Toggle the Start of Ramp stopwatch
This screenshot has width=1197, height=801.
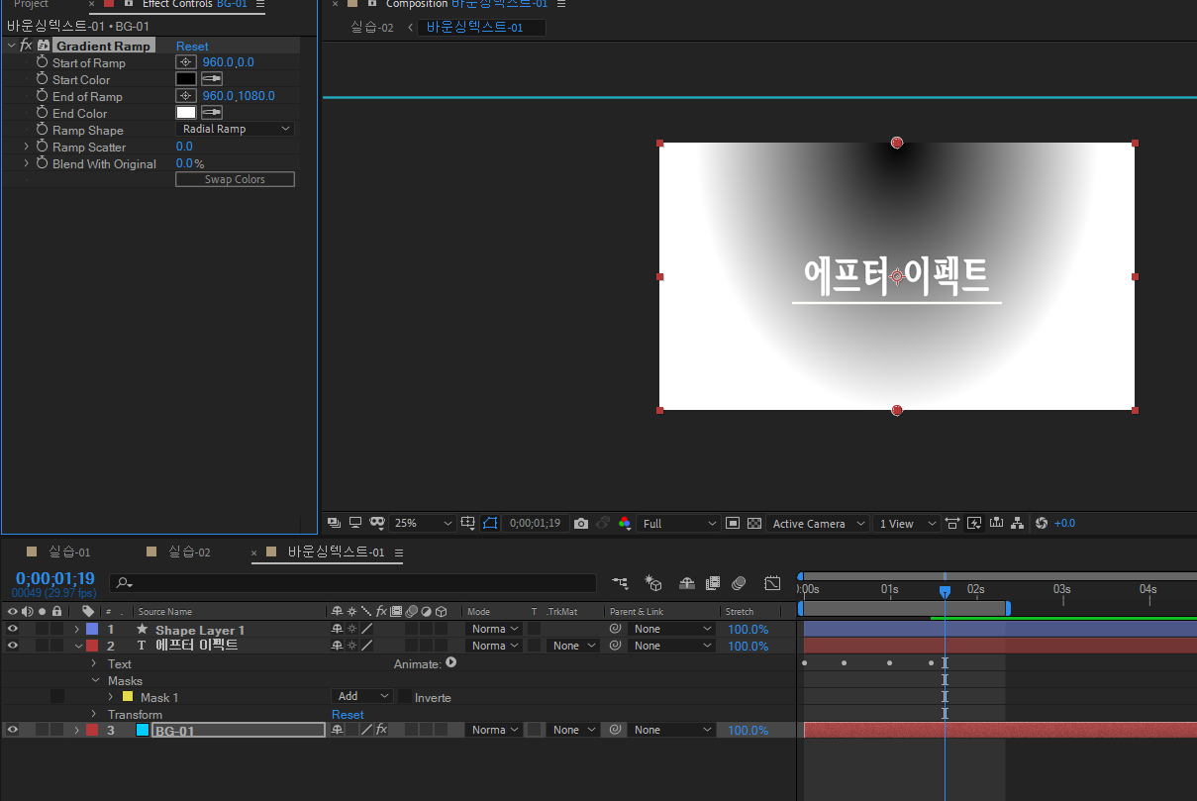42,62
